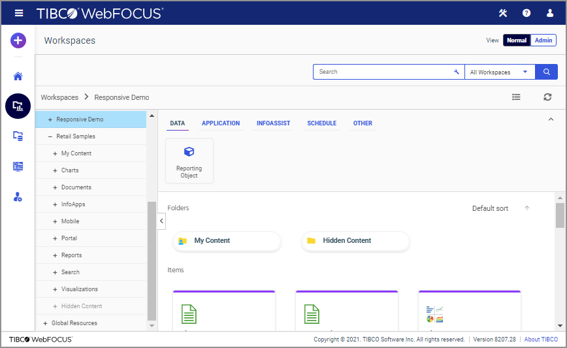The width and height of the screenshot is (567, 348).
Task: Select Reports in the tree
Action: [x=72, y=255]
